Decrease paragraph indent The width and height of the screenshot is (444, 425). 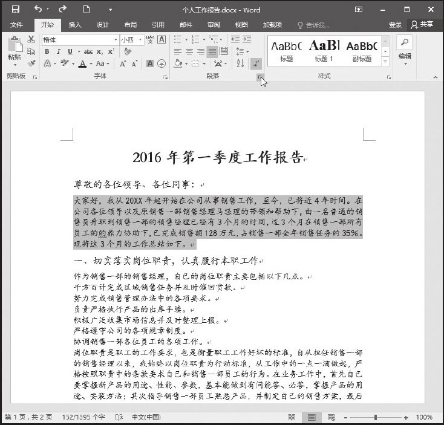point(235,39)
